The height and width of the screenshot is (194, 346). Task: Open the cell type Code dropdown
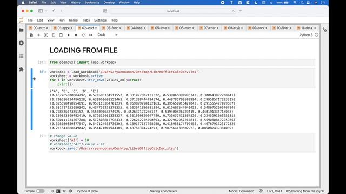pyautogui.click(x=108, y=34)
